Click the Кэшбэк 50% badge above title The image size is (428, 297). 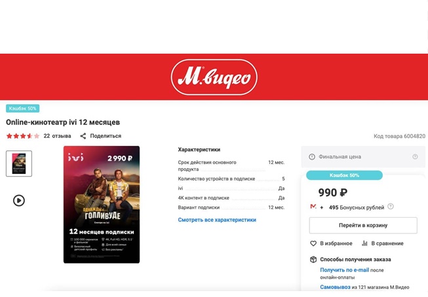click(x=23, y=109)
